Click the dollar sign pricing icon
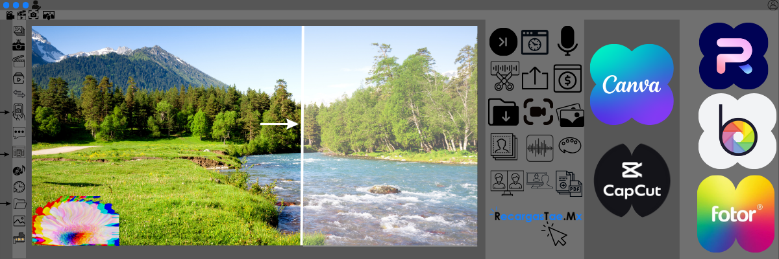The width and height of the screenshot is (779, 259). click(568, 78)
